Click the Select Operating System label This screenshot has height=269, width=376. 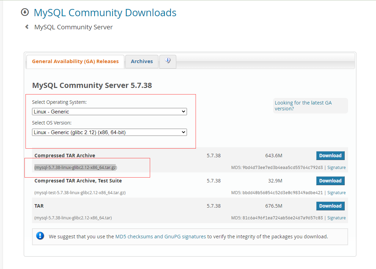59,102
